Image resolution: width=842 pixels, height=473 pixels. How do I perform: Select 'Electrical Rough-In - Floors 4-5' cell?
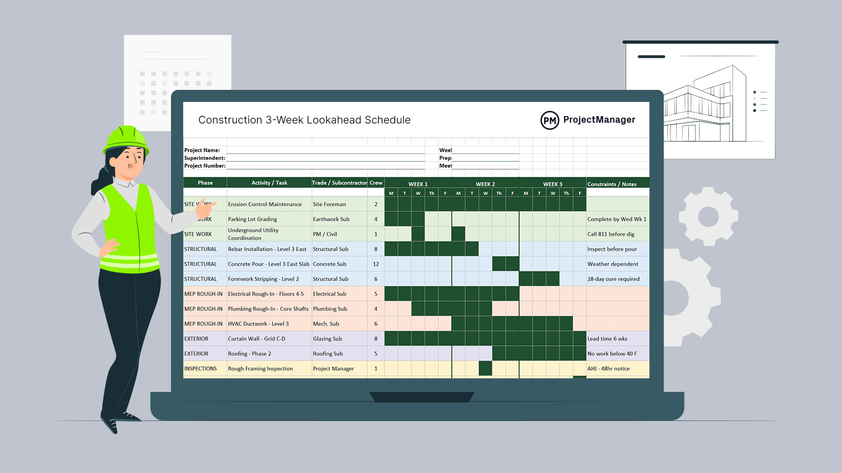pyautogui.click(x=269, y=294)
